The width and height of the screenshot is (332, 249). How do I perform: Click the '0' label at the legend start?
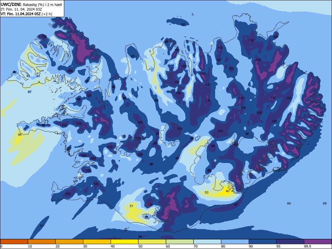1,246
